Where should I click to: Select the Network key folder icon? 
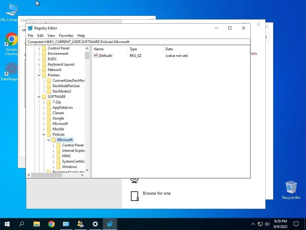point(44,70)
